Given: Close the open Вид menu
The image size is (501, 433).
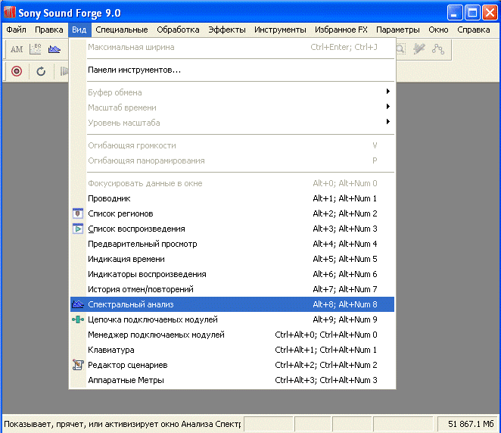Looking at the screenshot, I should tap(79, 30).
